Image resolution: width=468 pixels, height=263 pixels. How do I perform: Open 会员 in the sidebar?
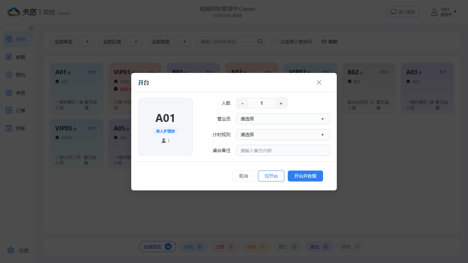click(18, 93)
